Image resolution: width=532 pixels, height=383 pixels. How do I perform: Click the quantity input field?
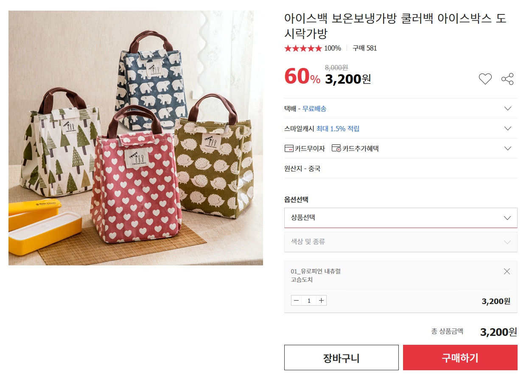pyautogui.click(x=309, y=301)
